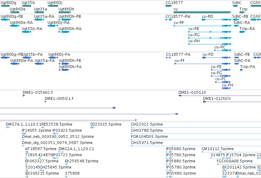Image resolution: width=261 pixels, height=178 pixels.
Task: Select the Ugt86De gene label
Action: point(17,9)
